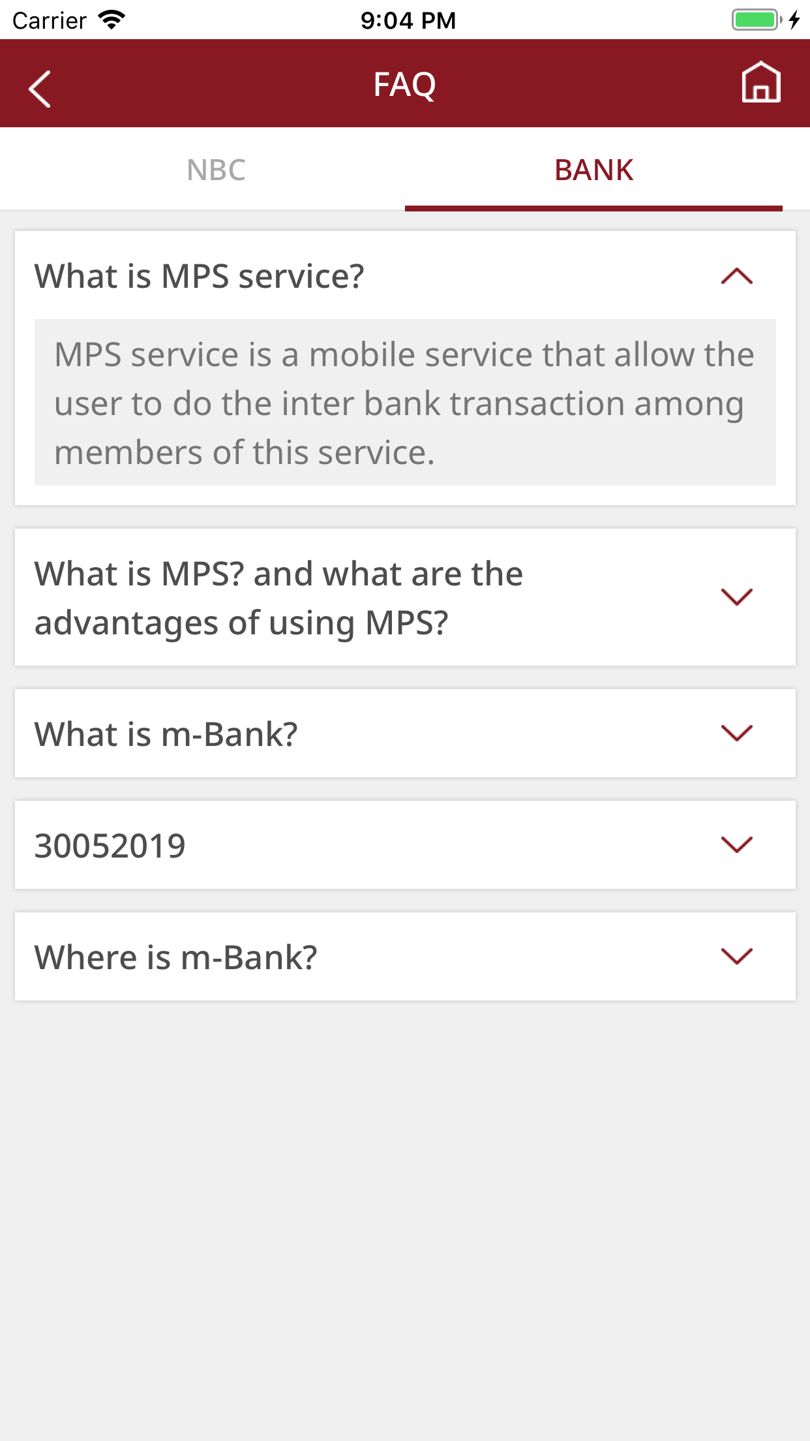Switch to the NBC tab

click(x=216, y=170)
